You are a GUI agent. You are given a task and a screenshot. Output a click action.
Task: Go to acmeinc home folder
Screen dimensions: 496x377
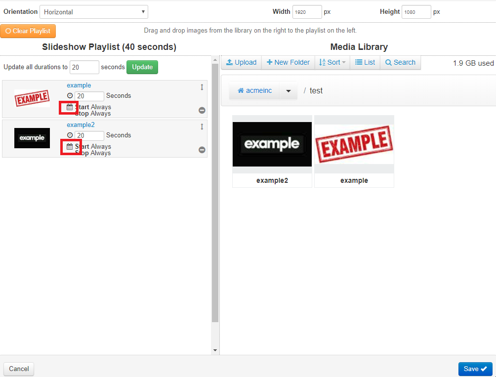[254, 90]
